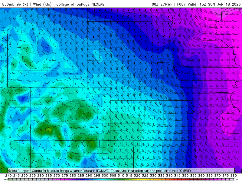242x181 pixels.
Task: Click the 'Wind (kts)' header label
Action: coord(42,4)
